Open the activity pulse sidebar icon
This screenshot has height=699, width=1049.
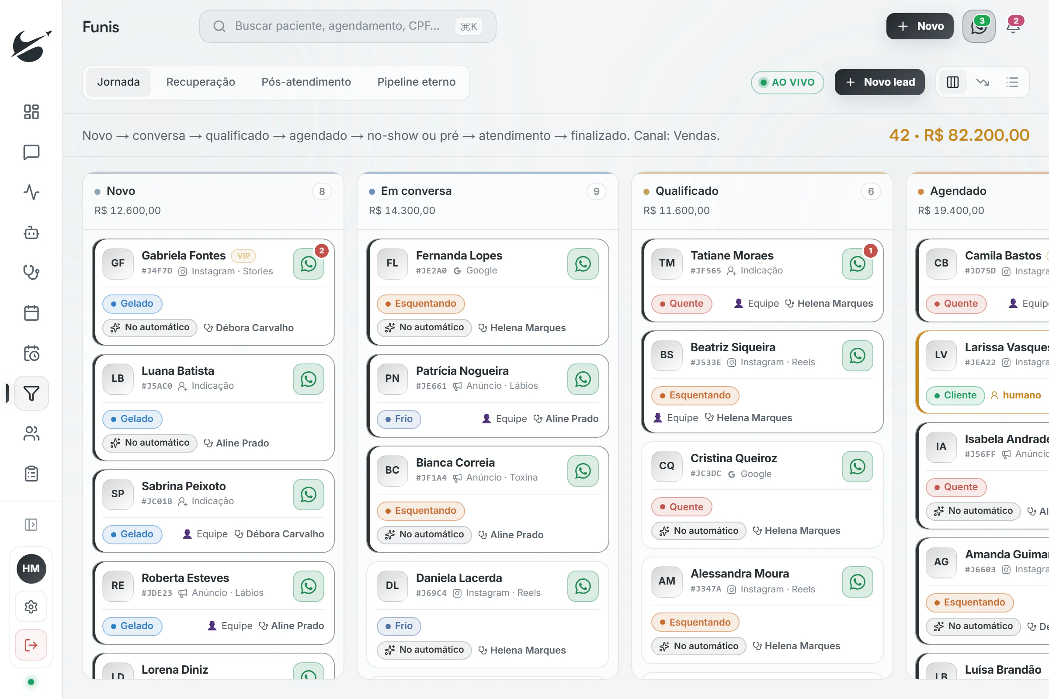click(x=31, y=192)
